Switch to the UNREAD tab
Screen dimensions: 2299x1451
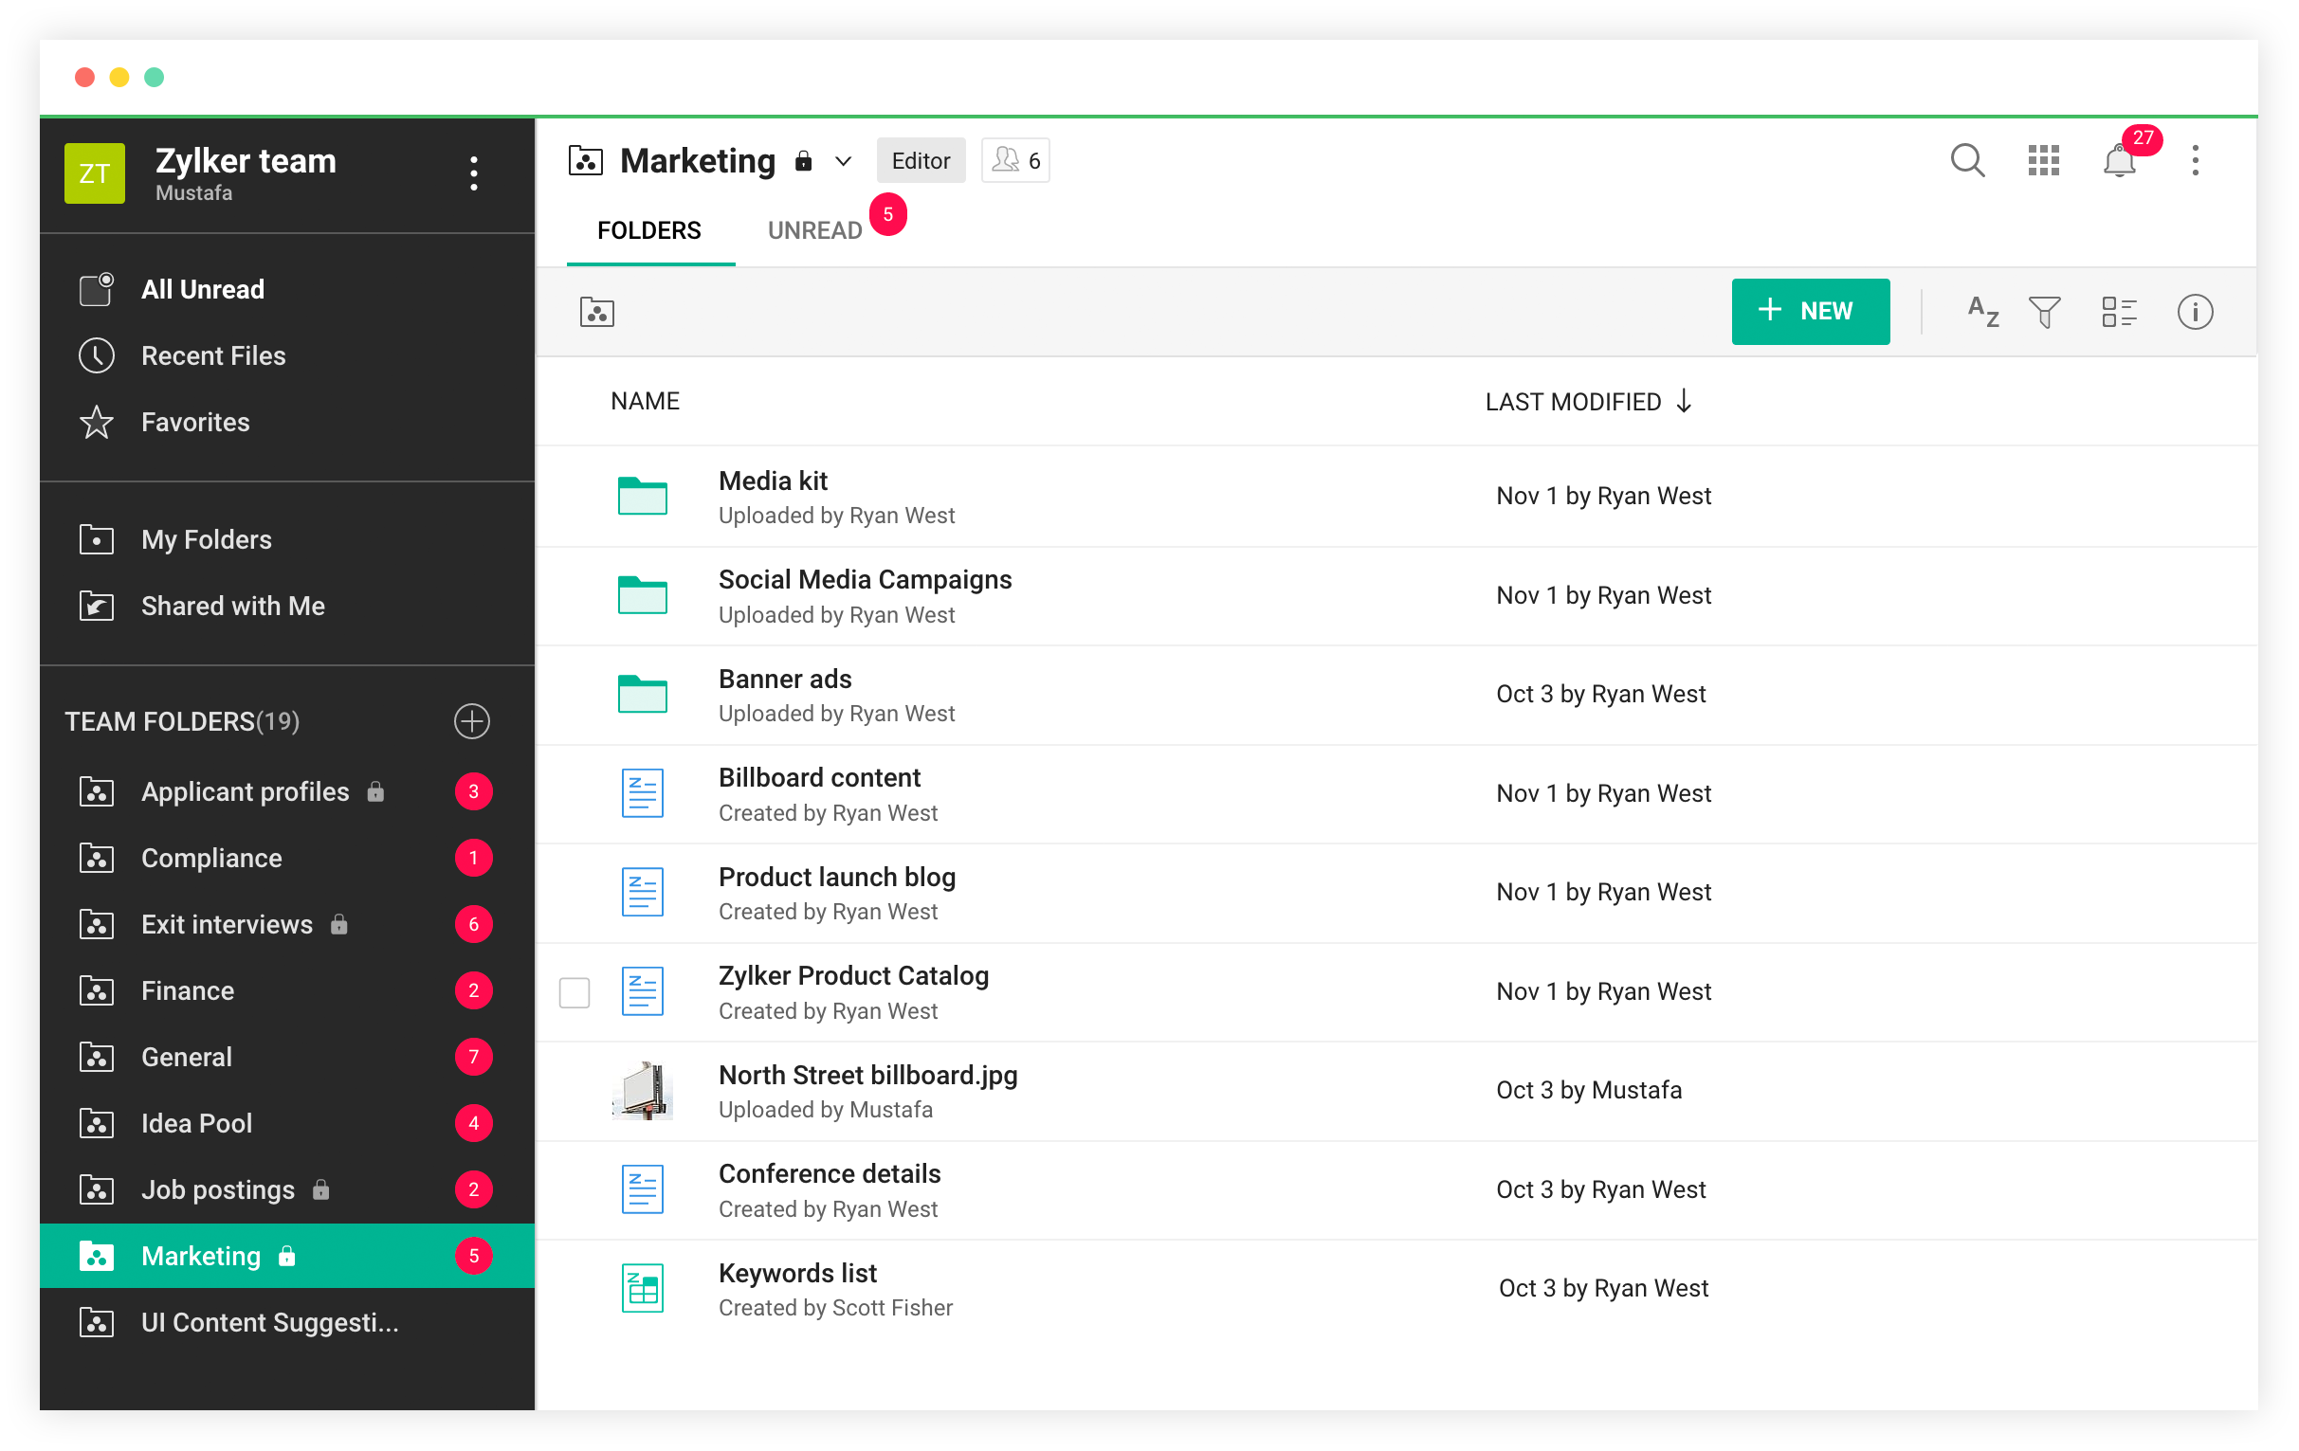click(x=814, y=230)
